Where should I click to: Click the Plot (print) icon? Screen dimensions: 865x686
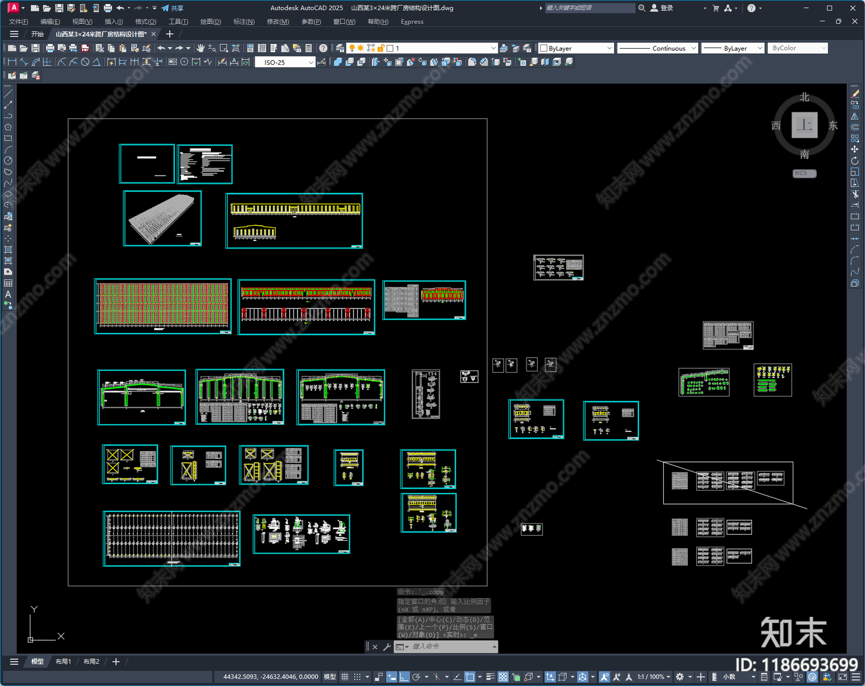pyautogui.click(x=50, y=48)
